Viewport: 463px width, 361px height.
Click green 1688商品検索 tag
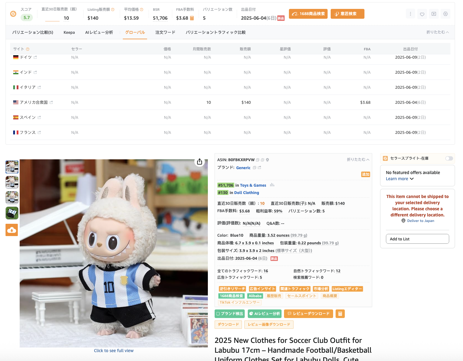click(231, 296)
